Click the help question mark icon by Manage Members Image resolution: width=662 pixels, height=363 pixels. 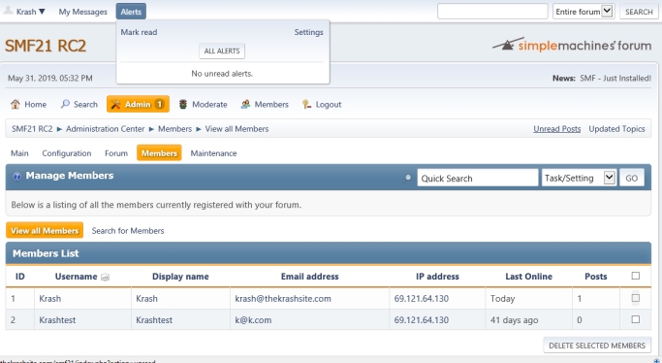[16, 177]
